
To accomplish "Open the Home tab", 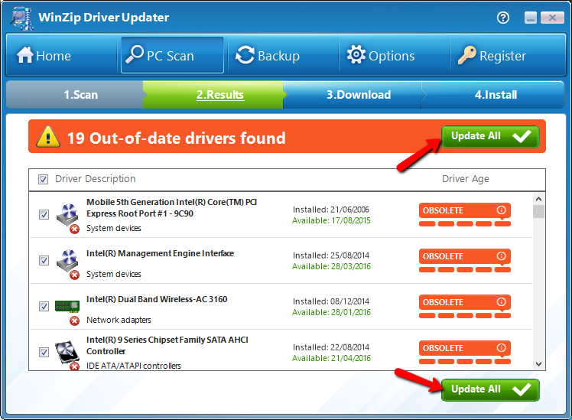I will (x=44, y=55).
